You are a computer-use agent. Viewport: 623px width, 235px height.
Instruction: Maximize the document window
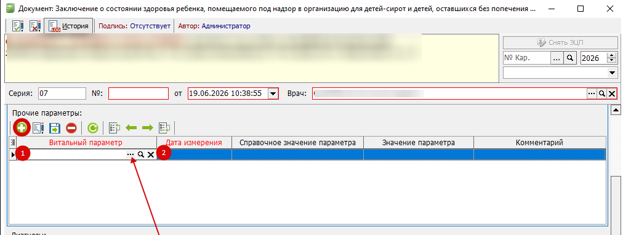click(581, 9)
